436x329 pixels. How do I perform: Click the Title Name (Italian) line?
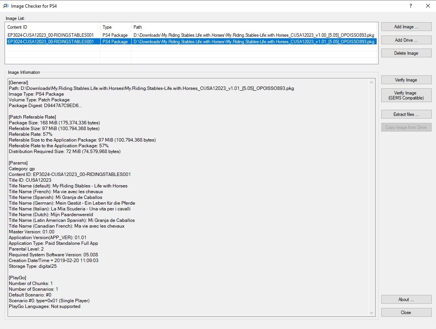70,209
